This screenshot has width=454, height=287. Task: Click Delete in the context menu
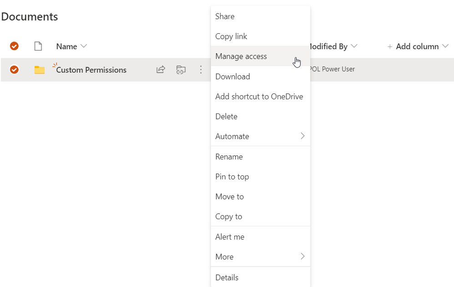click(227, 117)
